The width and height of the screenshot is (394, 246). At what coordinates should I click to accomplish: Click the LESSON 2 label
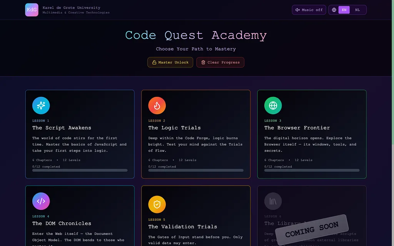[x=157, y=121]
